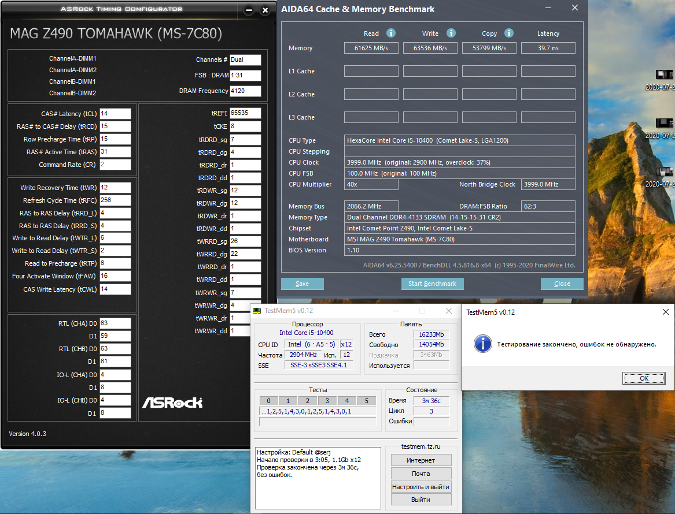Viewport: 675px width, 514px height.
Task: Click the testmem.tz.ru label
Action: [x=421, y=446]
